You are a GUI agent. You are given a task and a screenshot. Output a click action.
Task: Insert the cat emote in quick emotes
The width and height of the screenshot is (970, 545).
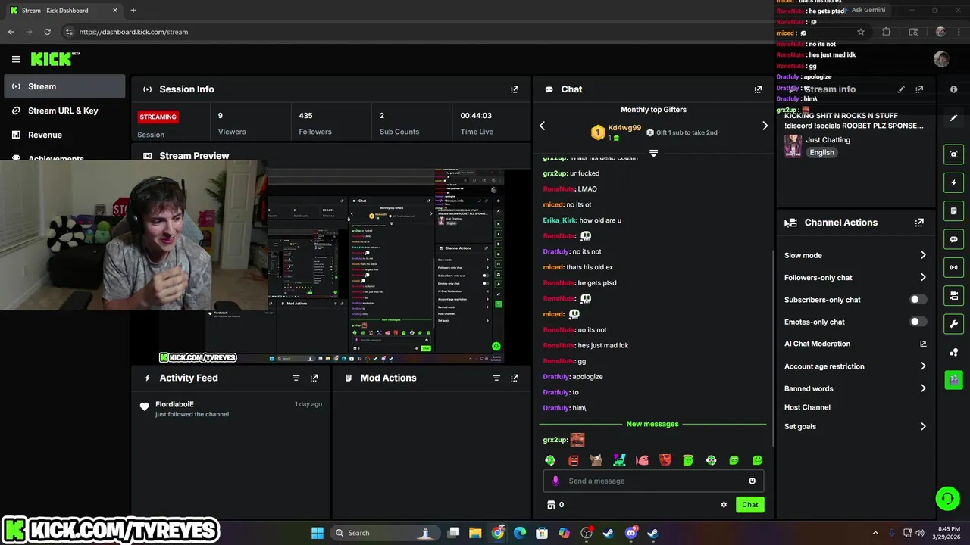(596, 460)
